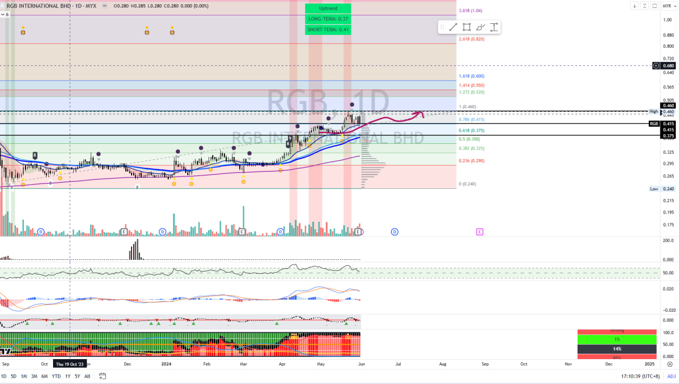Click the RGB symbol price tag on the axis
679x384 pixels.
[x=655, y=124]
